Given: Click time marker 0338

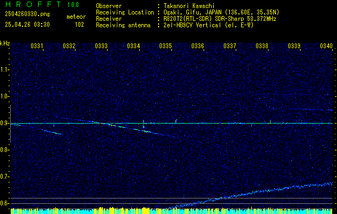Looking at the screenshot, I should pyautogui.click(x=262, y=45).
